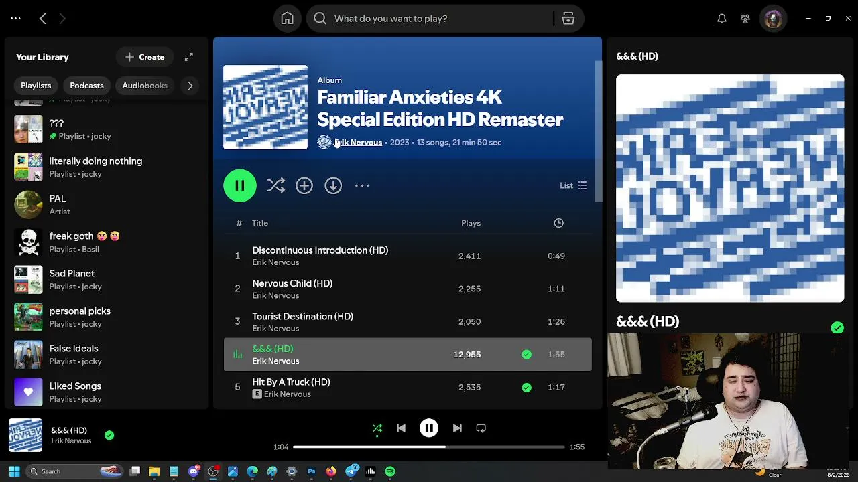Go to Spotify Home
The image size is (858, 482).
287,19
